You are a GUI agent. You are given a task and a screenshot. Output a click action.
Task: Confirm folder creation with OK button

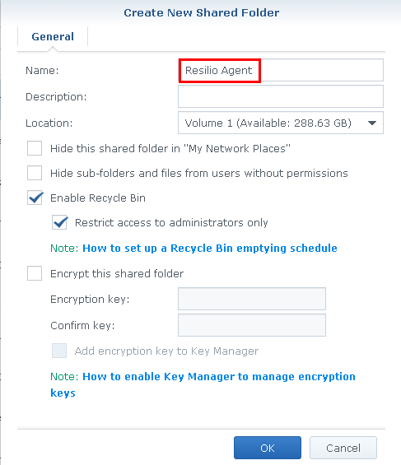click(x=268, y=448)
